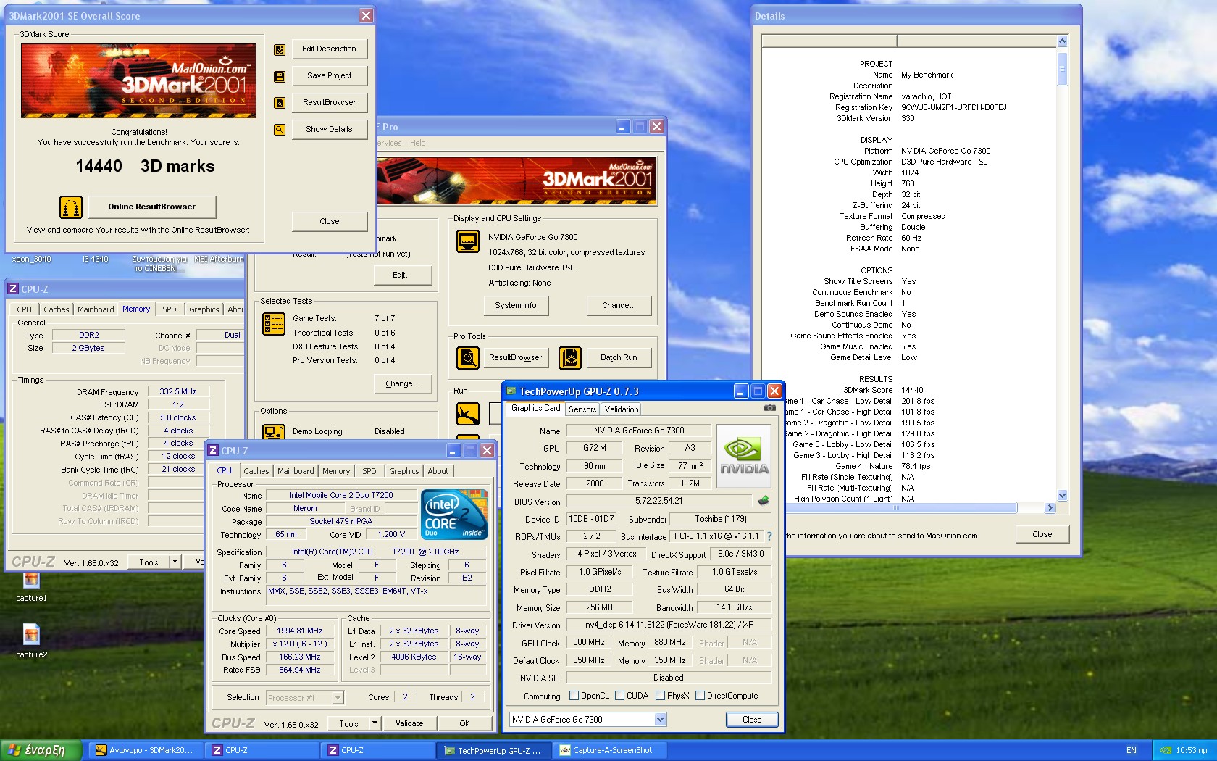Screen dimensions: 1217x761
Task: Select the Mainboard tab in front CPU-Z
Action: [x=296, y=471]
